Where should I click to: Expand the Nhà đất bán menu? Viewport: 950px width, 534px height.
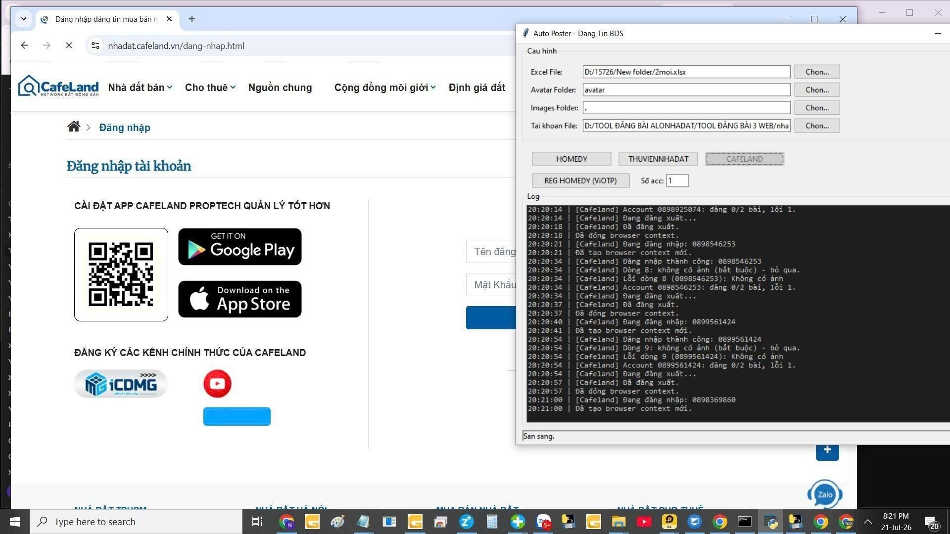pyautogui.click(x=140, y=88)
